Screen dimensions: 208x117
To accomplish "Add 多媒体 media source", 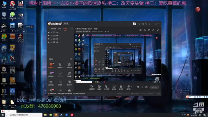I will tap(114, 87).
